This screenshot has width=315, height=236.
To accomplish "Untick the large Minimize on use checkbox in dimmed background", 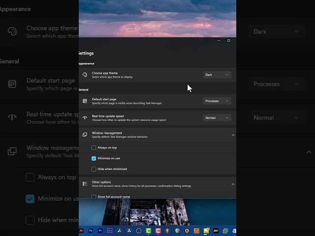I will click(x=30, y=199).
